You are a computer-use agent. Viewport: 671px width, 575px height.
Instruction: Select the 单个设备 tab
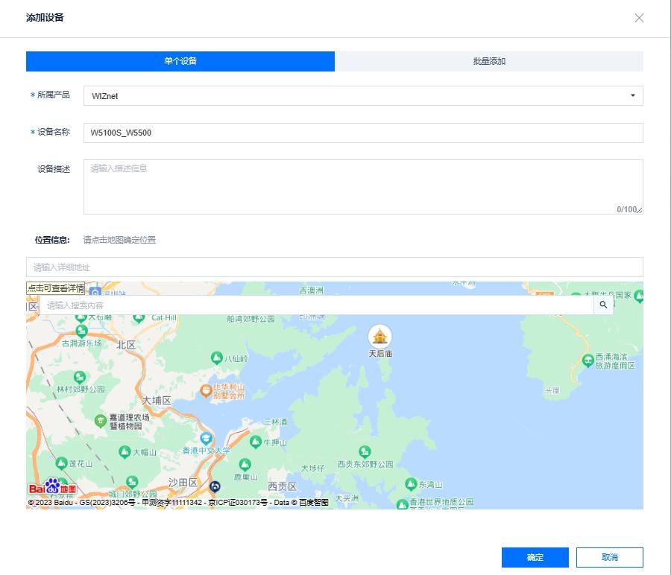click(180, 61)
